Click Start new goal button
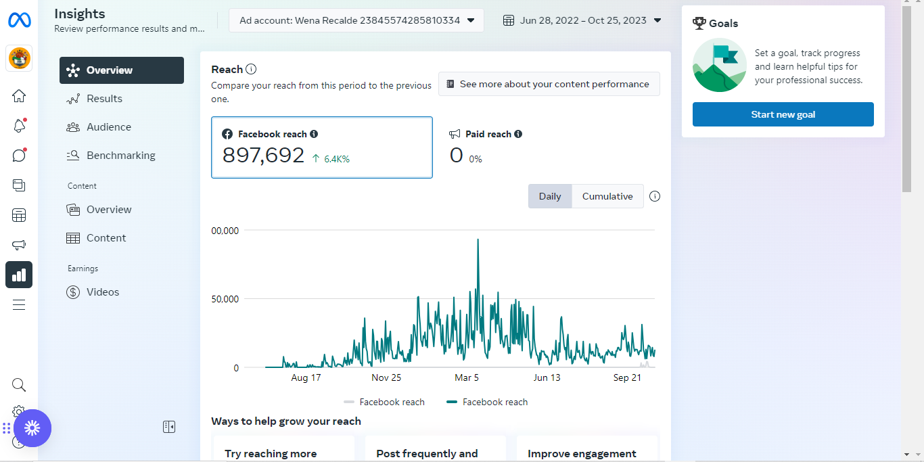Image resolution: width=924 pixels, height=462 pixels. 783,114
